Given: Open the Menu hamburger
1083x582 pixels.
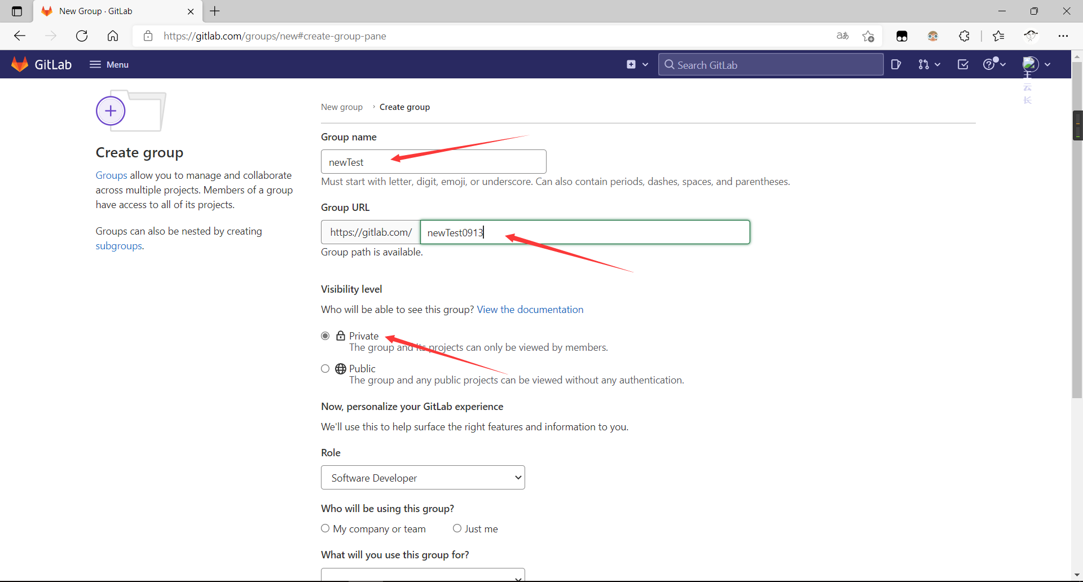Looking at the screenshot, I should 109,64.
